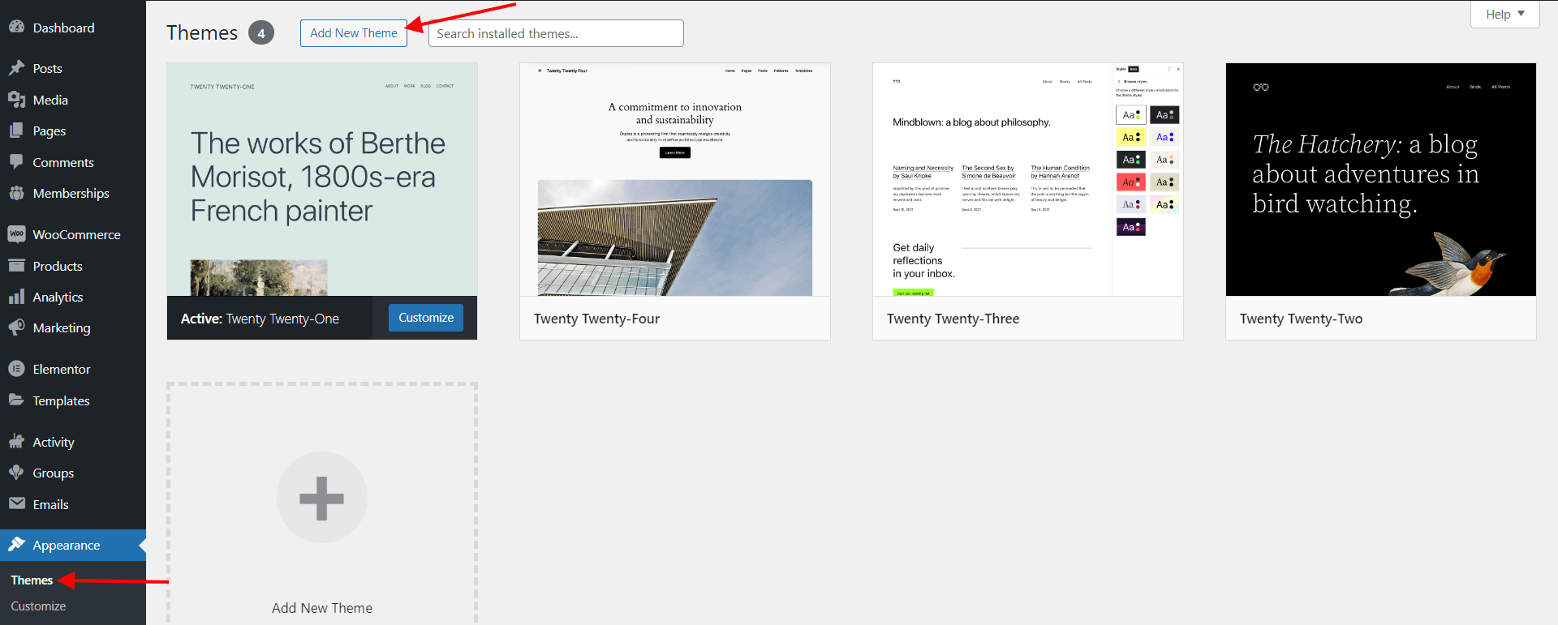Click the Products archive icon

pyautogui.click(x=16, y=266)
